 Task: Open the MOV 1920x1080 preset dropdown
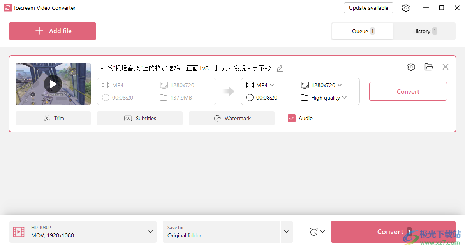[x=150, y=231]
